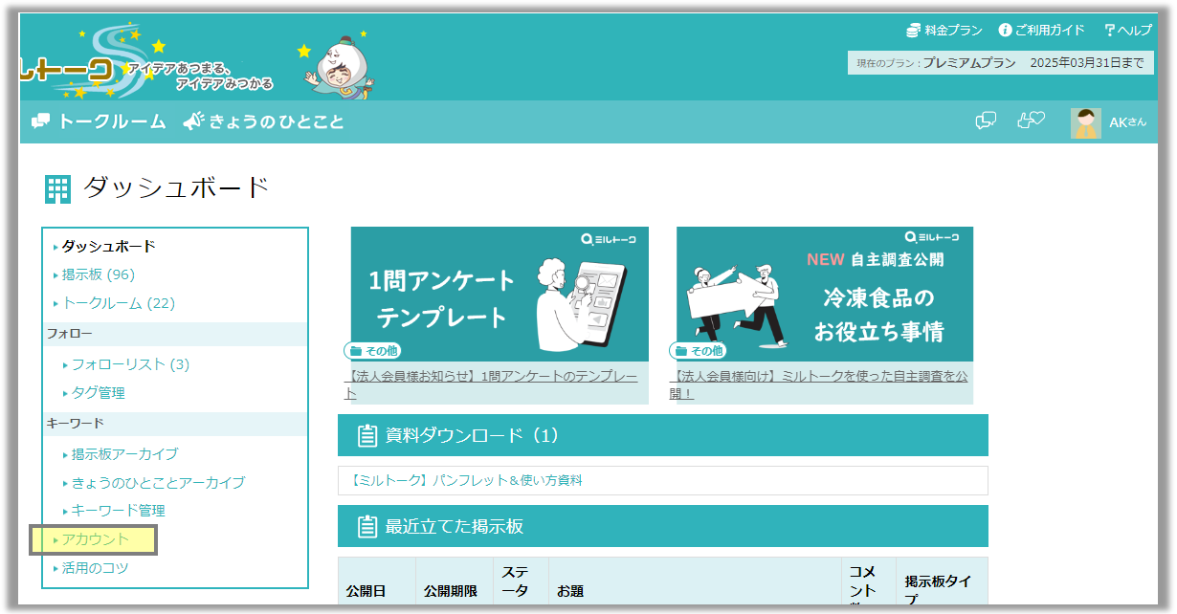This screenshot has width=1177, height=614.
Task: Click the 公開日 column header
Action: 366,591
